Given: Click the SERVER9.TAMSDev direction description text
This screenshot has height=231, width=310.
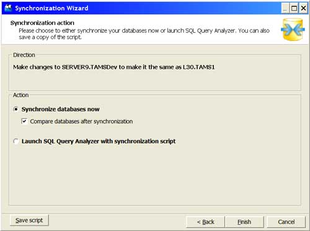Looking at the screenshot, I should 114,67.
